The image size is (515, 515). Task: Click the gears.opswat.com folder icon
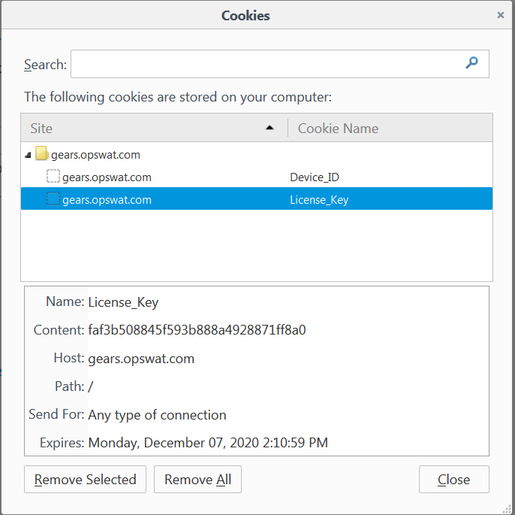pos(42,153)
